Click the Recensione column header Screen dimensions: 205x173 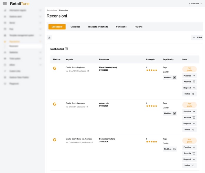point(104,59)
